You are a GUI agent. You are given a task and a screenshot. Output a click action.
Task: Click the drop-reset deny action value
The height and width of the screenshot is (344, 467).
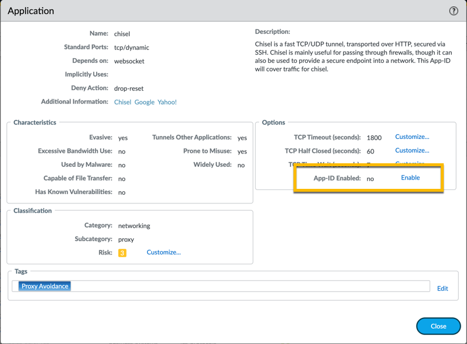[129, 88]
